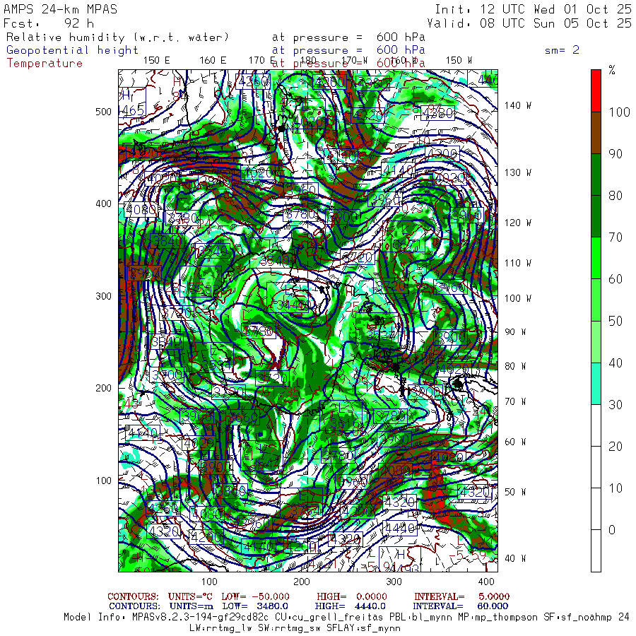Click the 'Relative humidity (w.r.t. water)' label

tap(117, 37)
